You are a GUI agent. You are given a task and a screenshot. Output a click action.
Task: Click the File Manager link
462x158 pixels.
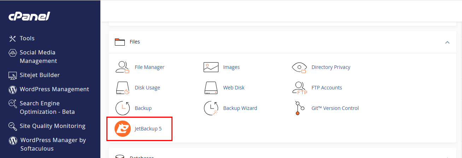[x=150, y=67]
